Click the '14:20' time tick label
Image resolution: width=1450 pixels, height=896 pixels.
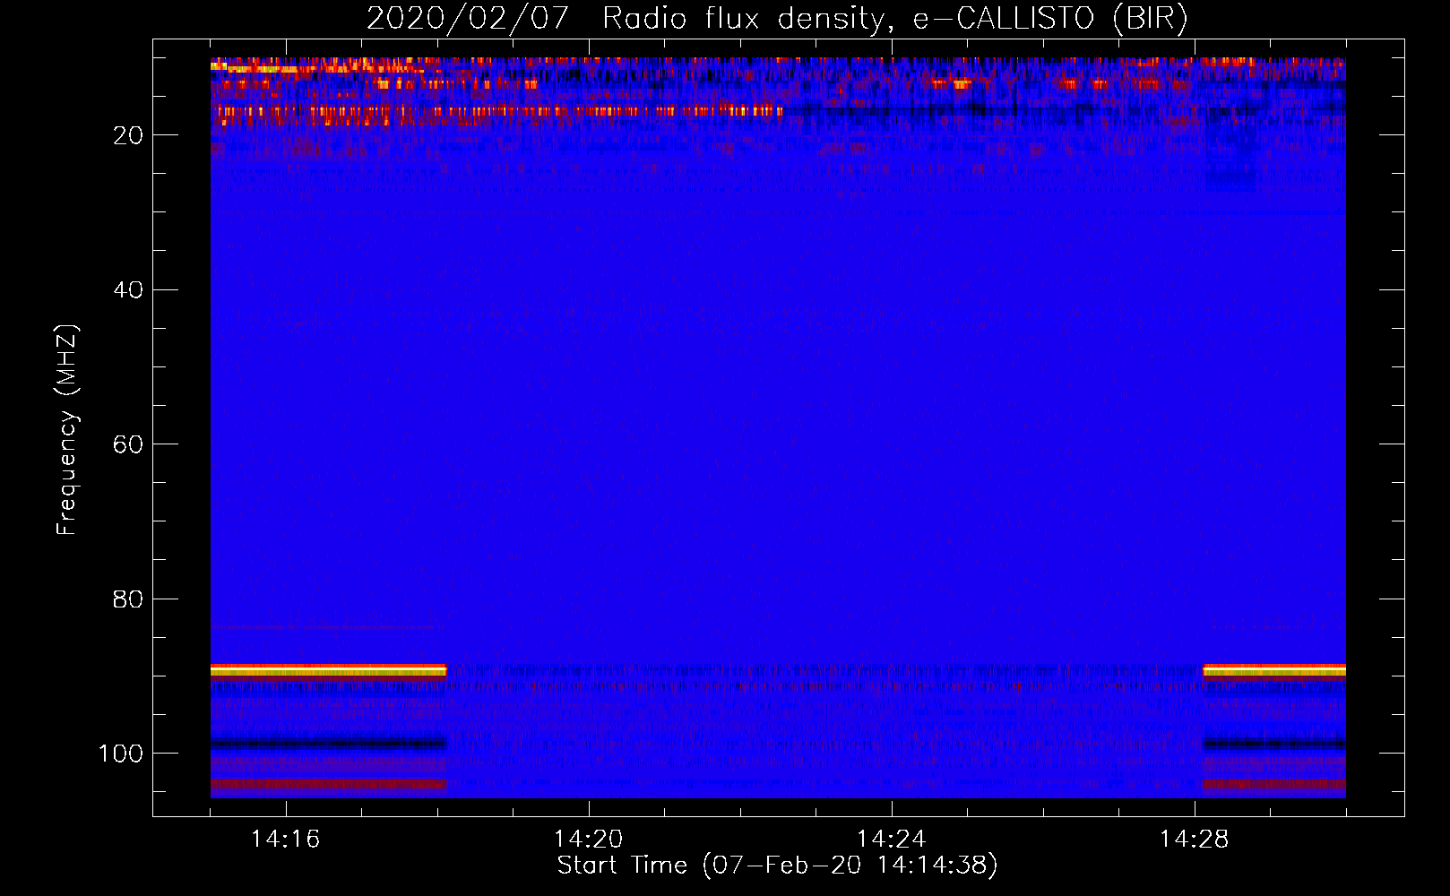click(588, 840)
